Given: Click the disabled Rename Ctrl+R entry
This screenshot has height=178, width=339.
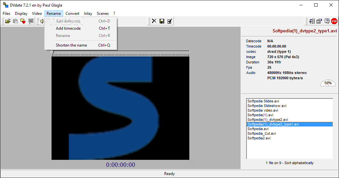Looking at the screenshot, I should pos(81,36).
